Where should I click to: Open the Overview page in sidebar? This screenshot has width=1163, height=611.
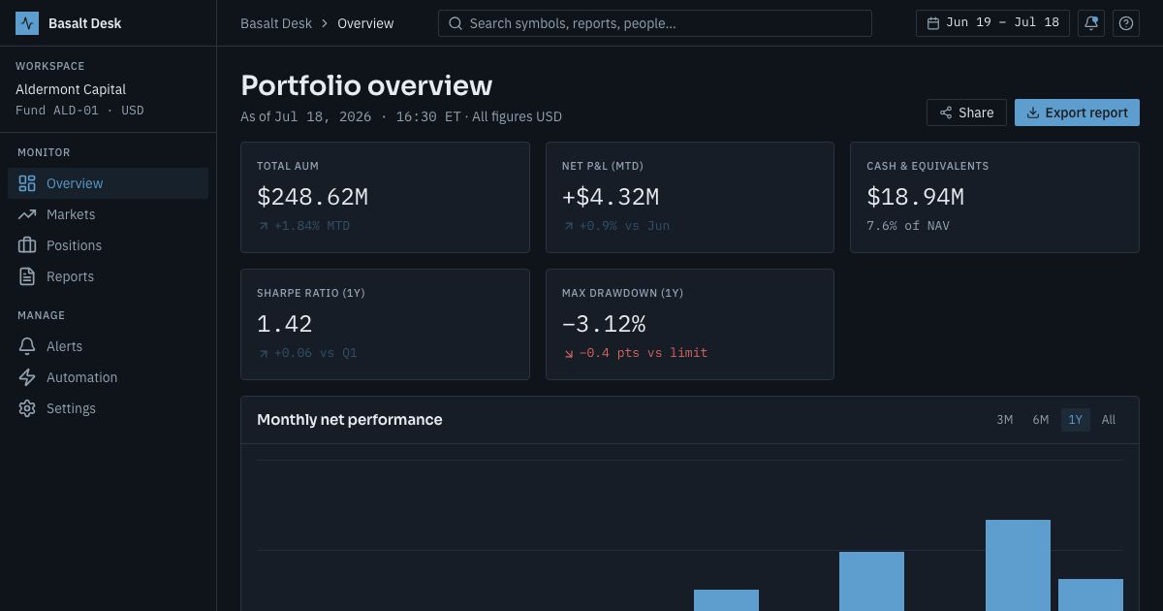coord(108,183)
